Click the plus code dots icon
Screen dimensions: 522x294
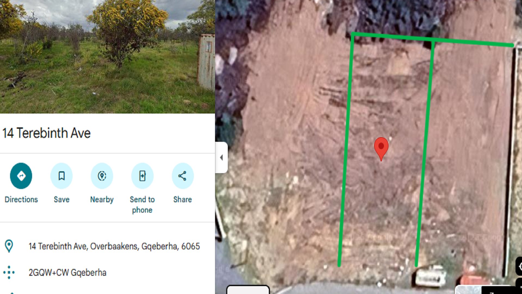pyautogui.click(x=9, y=272)
